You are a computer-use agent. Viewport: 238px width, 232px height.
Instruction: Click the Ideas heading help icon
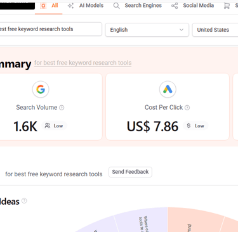[x=24, y=200]
